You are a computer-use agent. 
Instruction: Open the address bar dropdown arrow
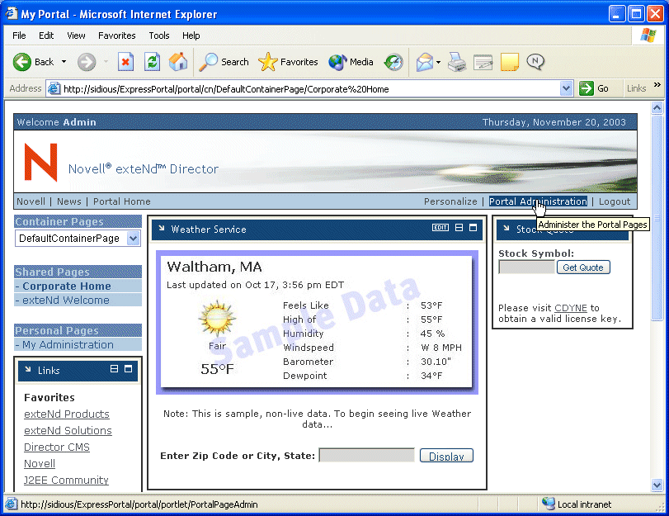tap(566, 89)
